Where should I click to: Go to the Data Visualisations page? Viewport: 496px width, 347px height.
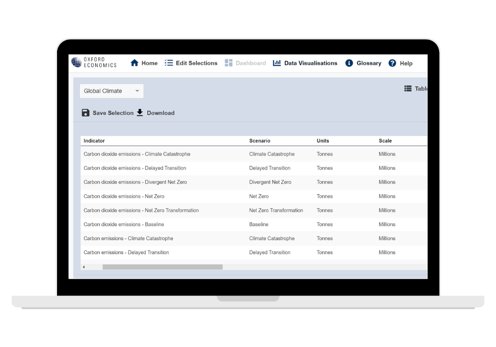[310, 63]
